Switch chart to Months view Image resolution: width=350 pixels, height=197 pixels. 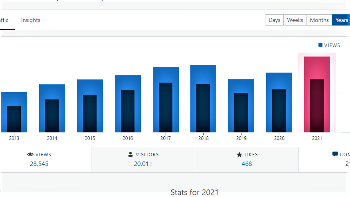319,20
